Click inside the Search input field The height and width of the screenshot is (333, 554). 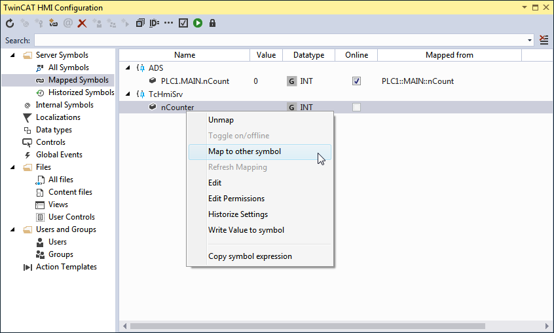pyautogui.click(x=280, y=40)
